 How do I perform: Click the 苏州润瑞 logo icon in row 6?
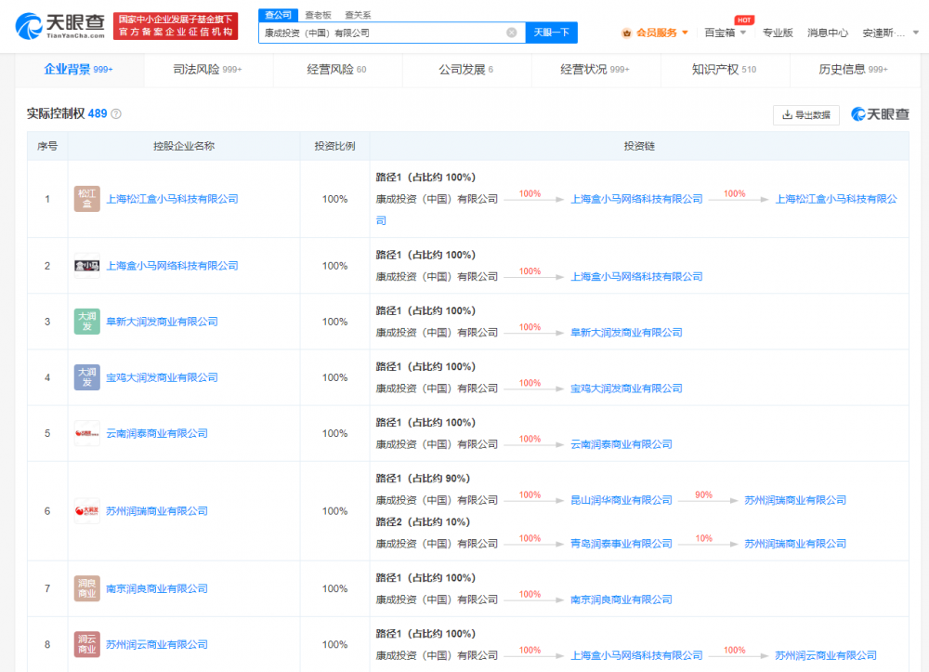(x=87, y=511)
